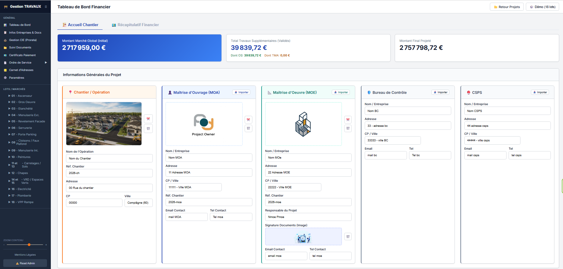Click Importer in the CSPS card
This screenshot has width=563, height=269.
(x=540, y=92)
